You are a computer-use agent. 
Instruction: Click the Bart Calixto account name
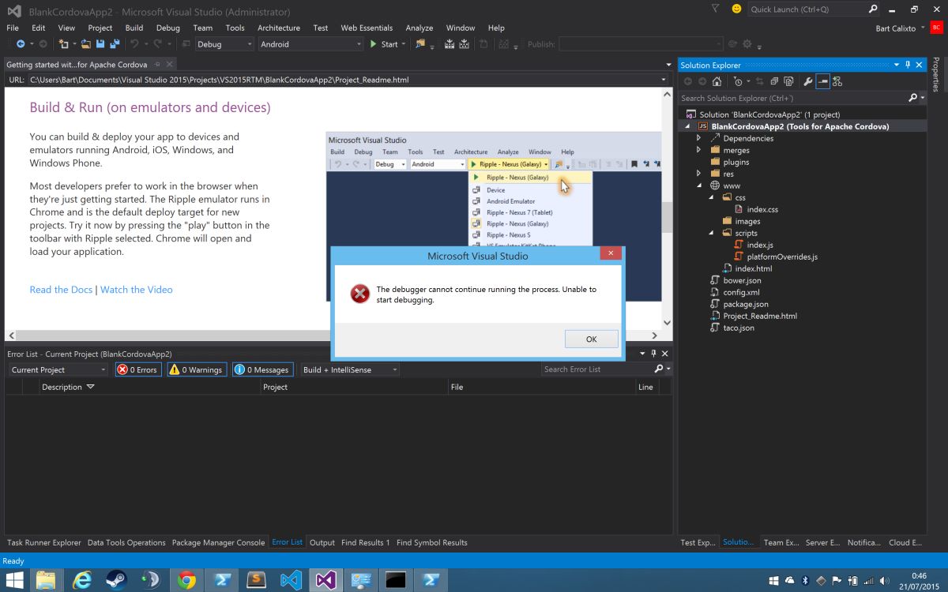pos(896,28)
